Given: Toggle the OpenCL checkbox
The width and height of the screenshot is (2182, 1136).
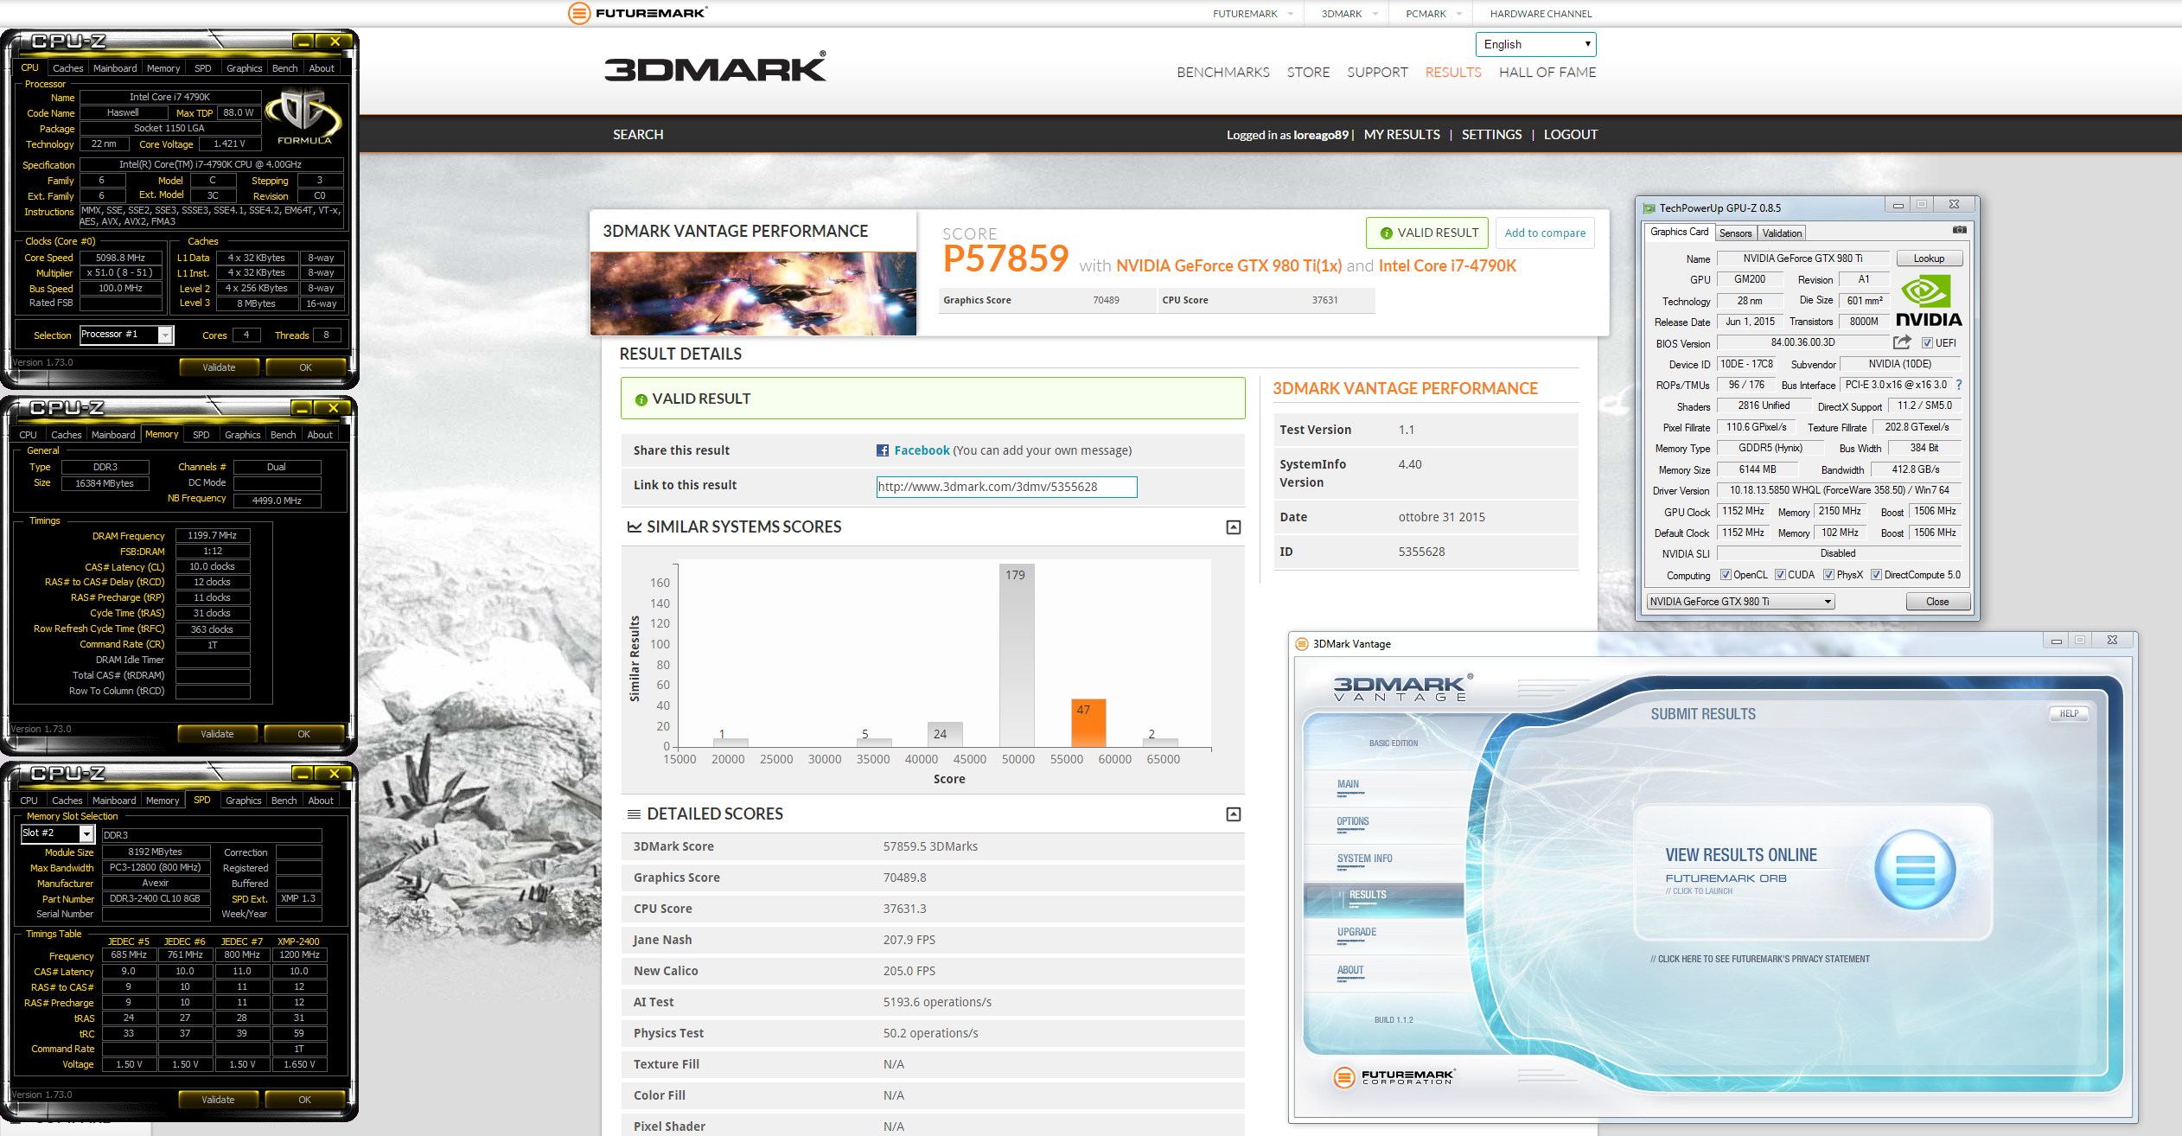Looking at the screenshot, I should tap(1726, 575).
